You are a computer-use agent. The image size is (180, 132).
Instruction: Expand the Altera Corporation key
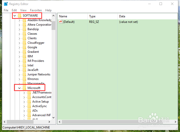pos(19,25)
